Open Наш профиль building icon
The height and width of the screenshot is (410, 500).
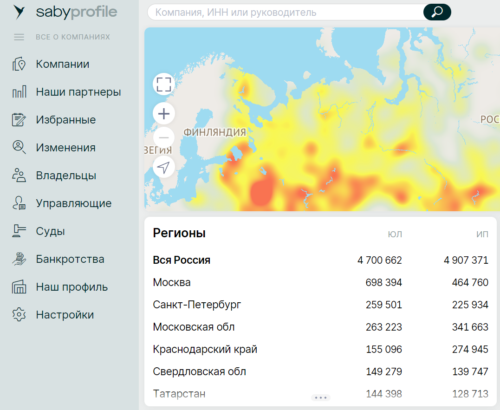(19, 286)
